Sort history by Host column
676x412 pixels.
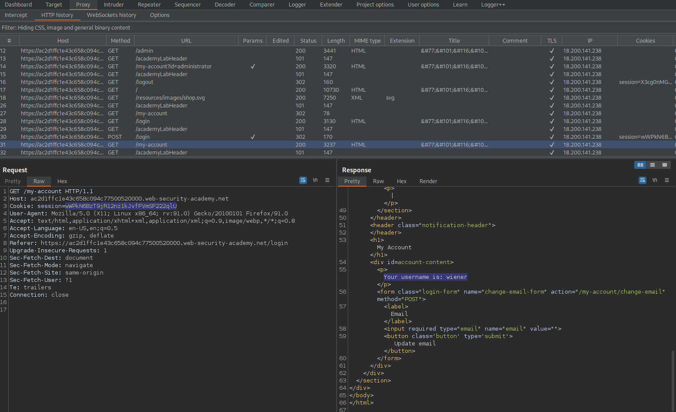pos(63,41)
